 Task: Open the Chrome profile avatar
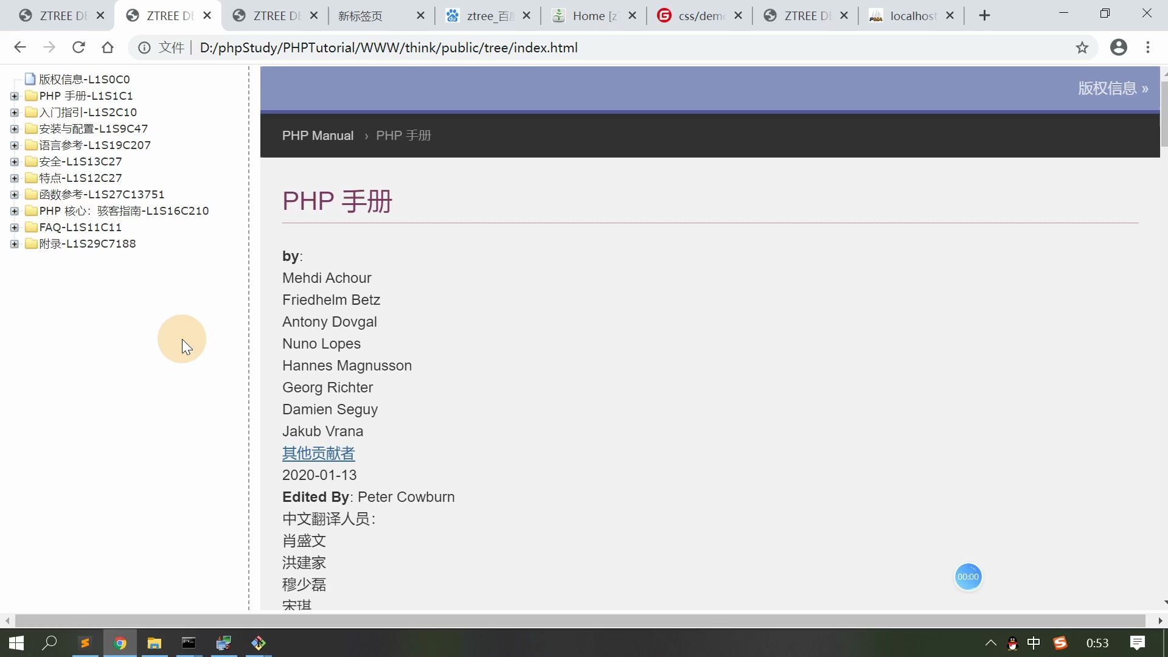1119,47
